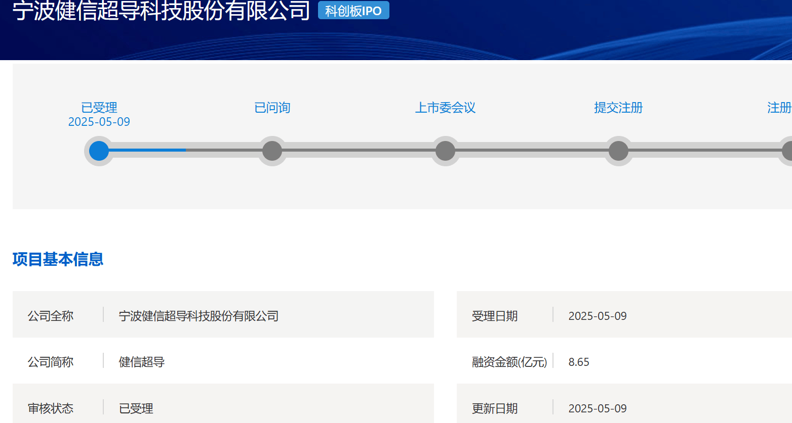Screen dimensions: 792x423
Task: Click the 公司全称 value 宁波健信超导科技股份有限公司 in table
Action: coord(199,316)
